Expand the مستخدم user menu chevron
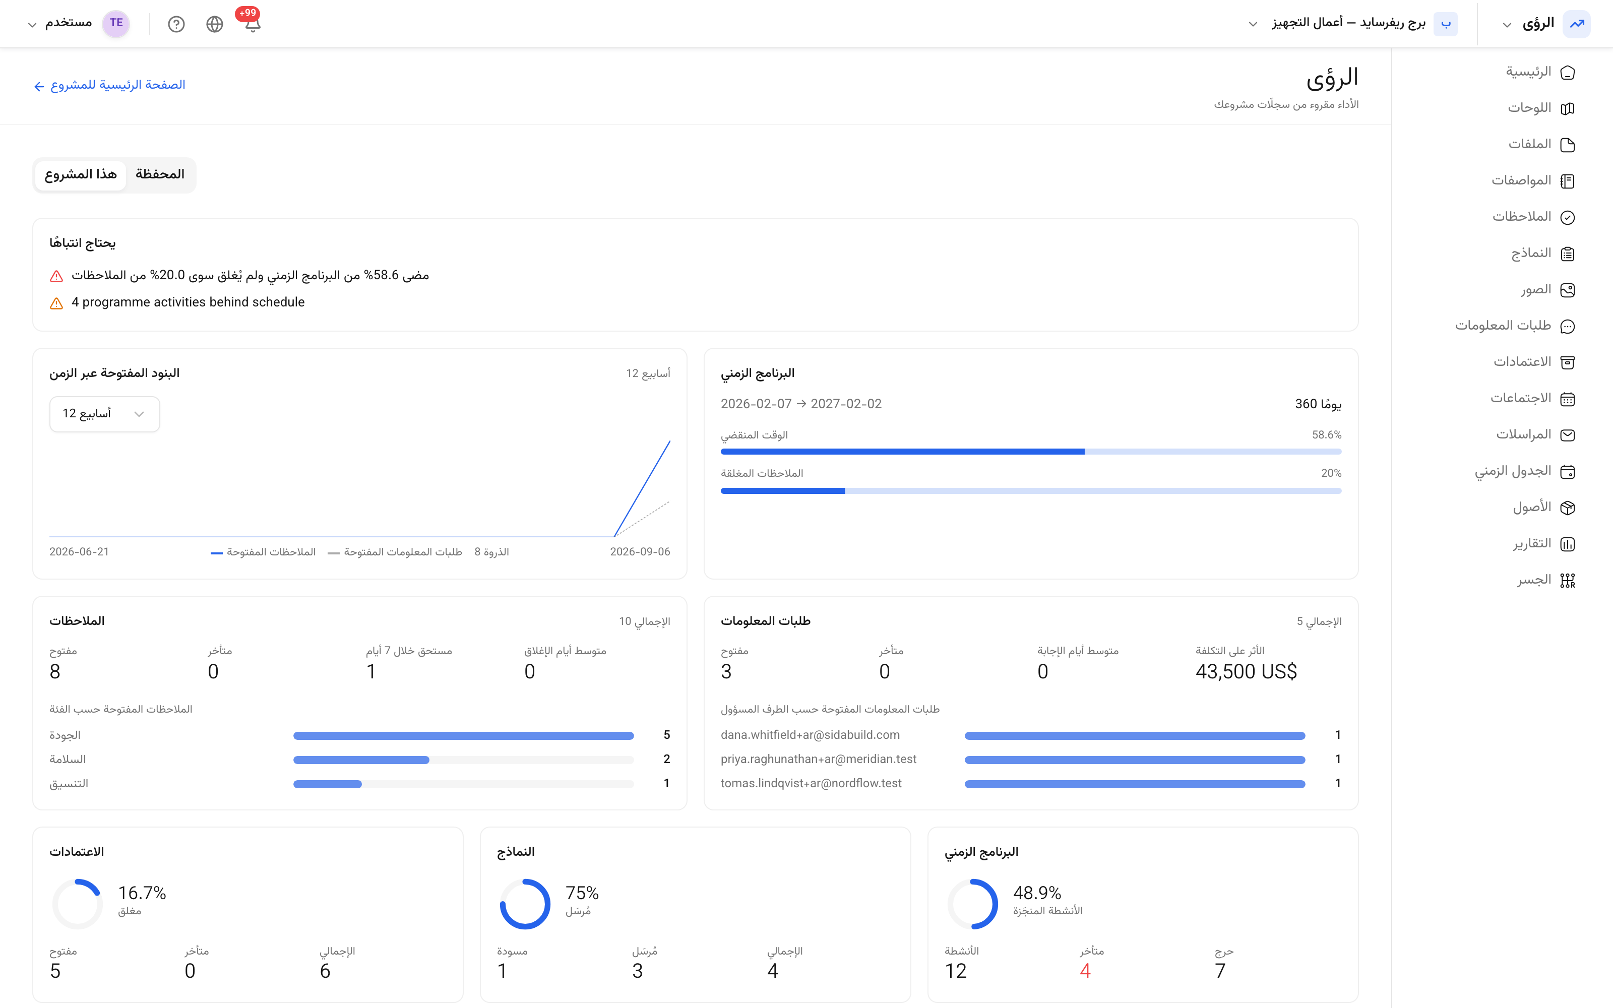Image resolution: width=1613 pixels, height=1008 pixels. [x=31, y=25]
